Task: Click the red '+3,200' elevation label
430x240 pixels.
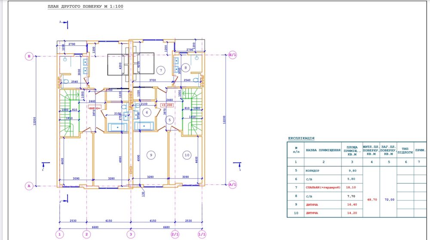Action: click(167, 105)
